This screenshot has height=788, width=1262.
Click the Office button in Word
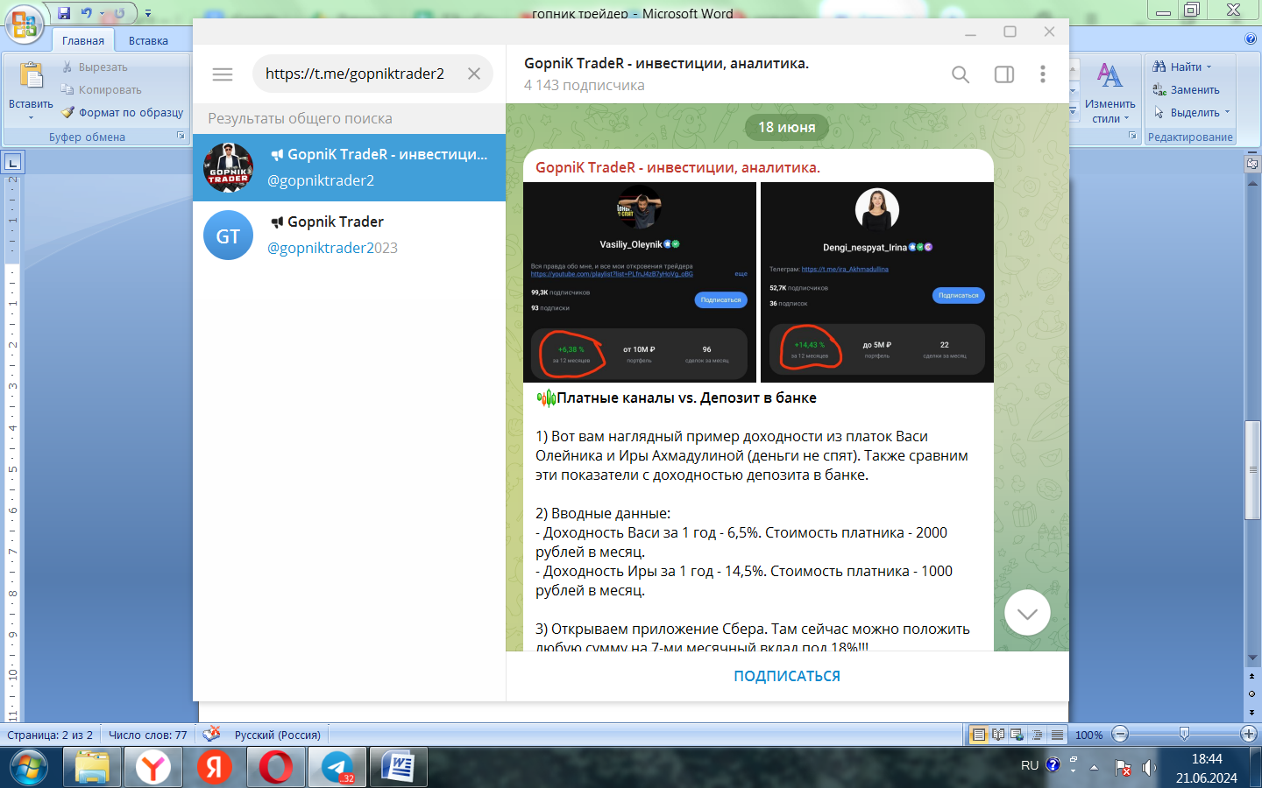coord(25,24)
